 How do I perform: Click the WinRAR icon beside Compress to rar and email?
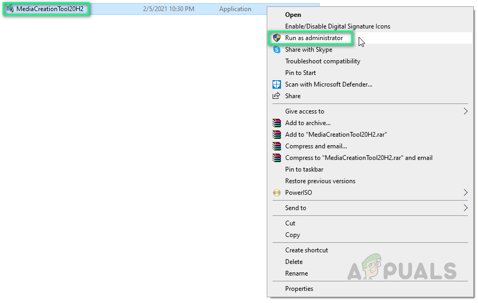[276, 158]
